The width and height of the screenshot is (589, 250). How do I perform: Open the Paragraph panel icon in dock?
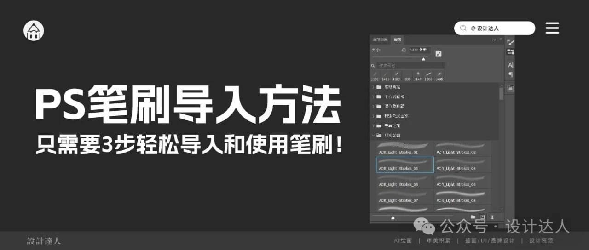pyautogui.click(x=510, y=75)
